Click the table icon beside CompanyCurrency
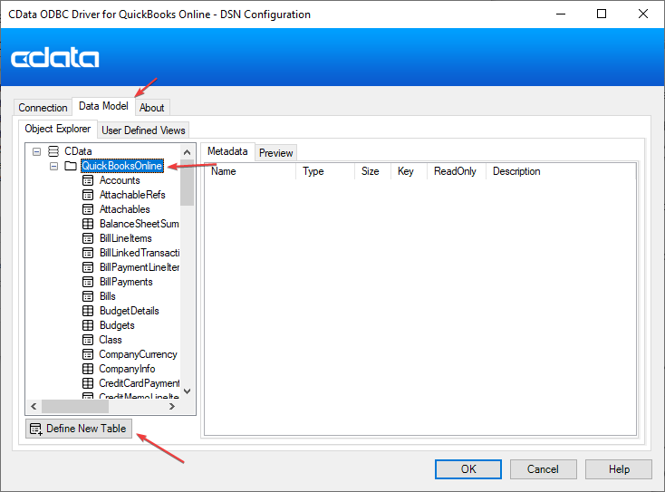665x492 pixels. coord(88,354)
